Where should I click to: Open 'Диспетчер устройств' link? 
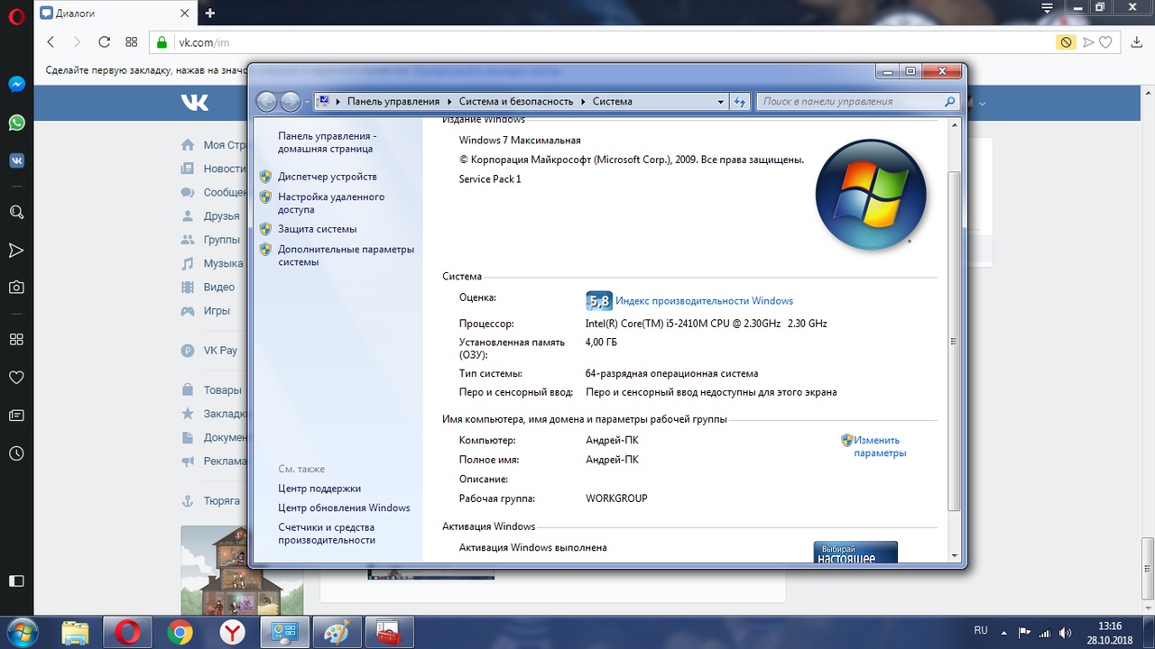coord(328,177)
